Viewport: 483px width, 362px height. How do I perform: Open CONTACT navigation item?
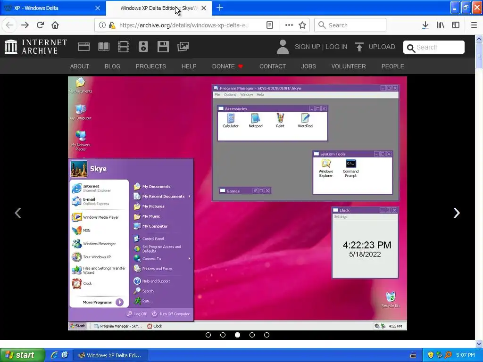click(273, 66)
